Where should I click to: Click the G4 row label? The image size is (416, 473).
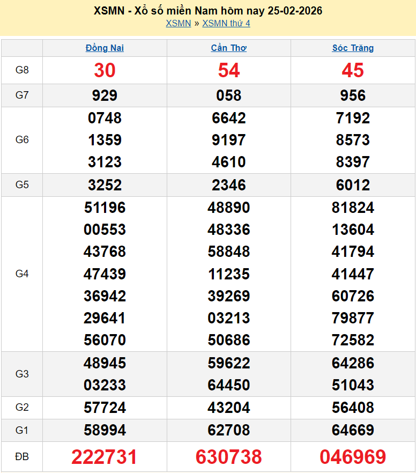(x=22, y=274)
